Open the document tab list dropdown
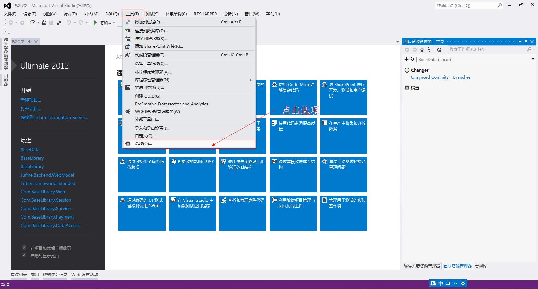 pos(397,42)
